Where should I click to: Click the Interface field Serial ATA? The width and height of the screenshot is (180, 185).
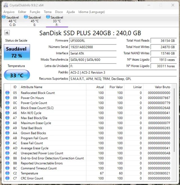coord(93,53)
